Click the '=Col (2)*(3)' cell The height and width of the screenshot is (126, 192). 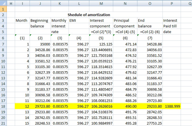click(101, 32)
